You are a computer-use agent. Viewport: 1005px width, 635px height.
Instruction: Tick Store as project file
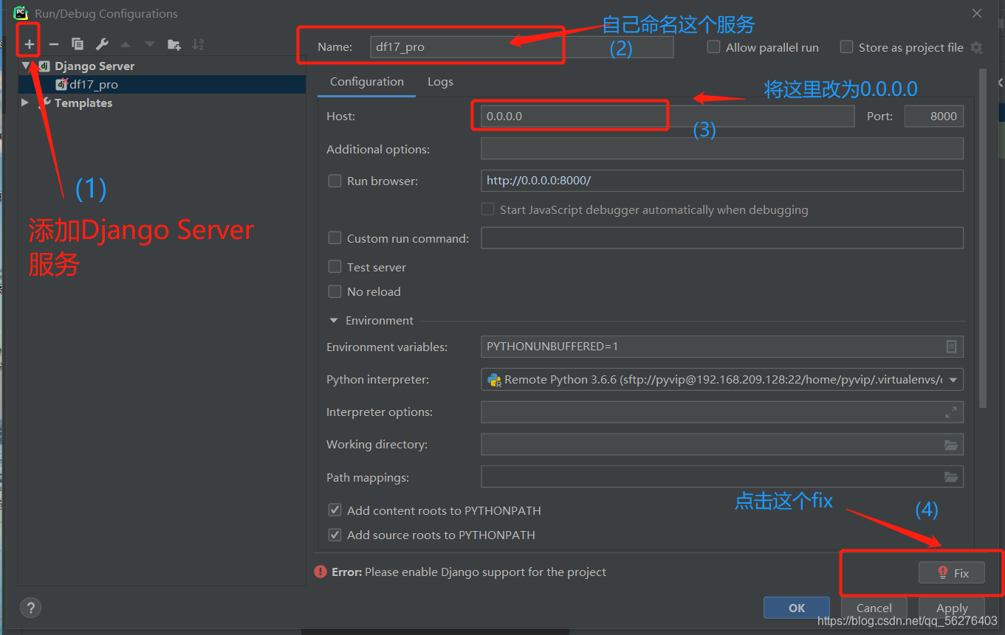coord(846,47)
